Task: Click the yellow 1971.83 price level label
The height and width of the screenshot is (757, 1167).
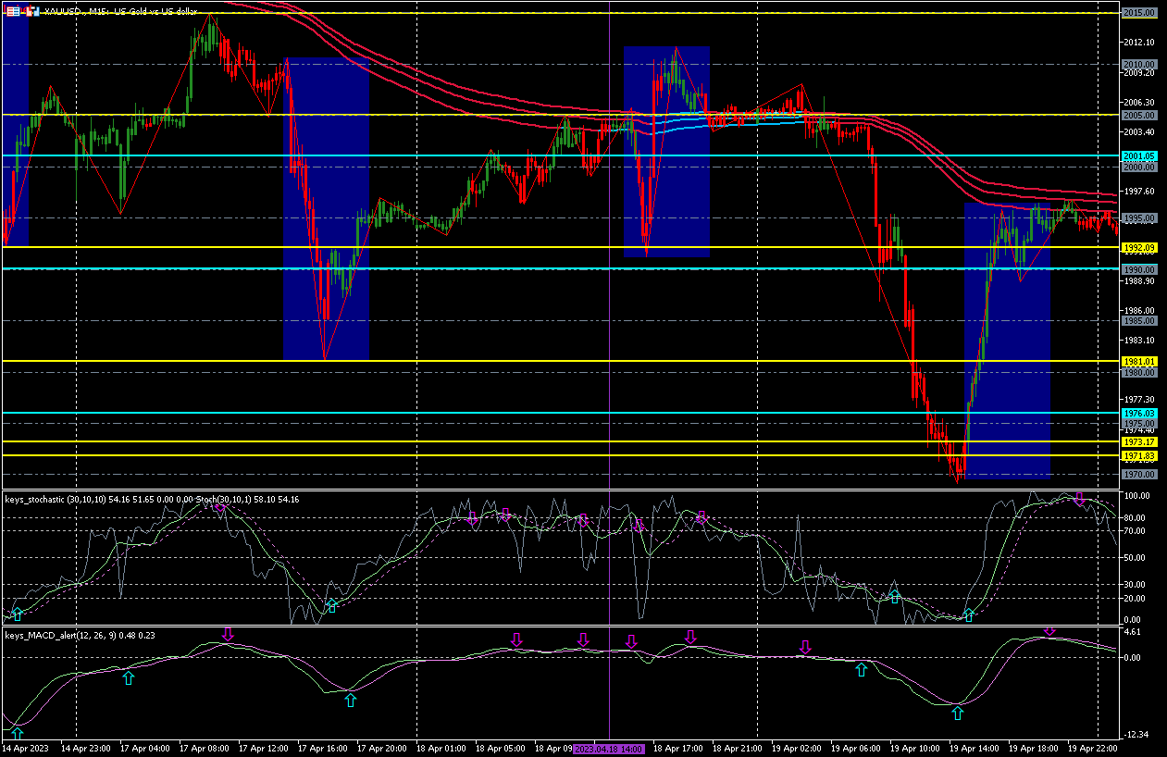Action: (x=1139, y=456)
